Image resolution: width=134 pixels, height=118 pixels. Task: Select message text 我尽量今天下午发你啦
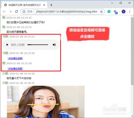[19, 78]
